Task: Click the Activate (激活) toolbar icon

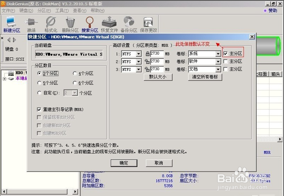Action: pos(31,22)
